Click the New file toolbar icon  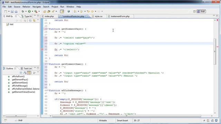(x=6, y=11)
